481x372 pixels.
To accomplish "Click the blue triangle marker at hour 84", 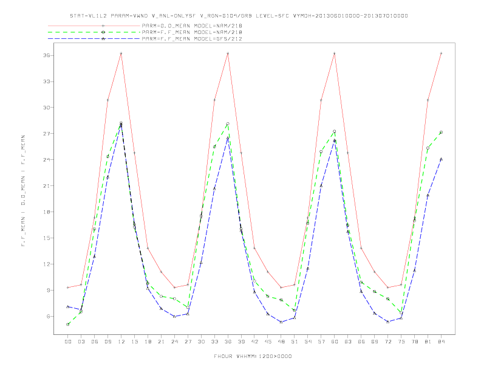I will click(x=441, y=159).
